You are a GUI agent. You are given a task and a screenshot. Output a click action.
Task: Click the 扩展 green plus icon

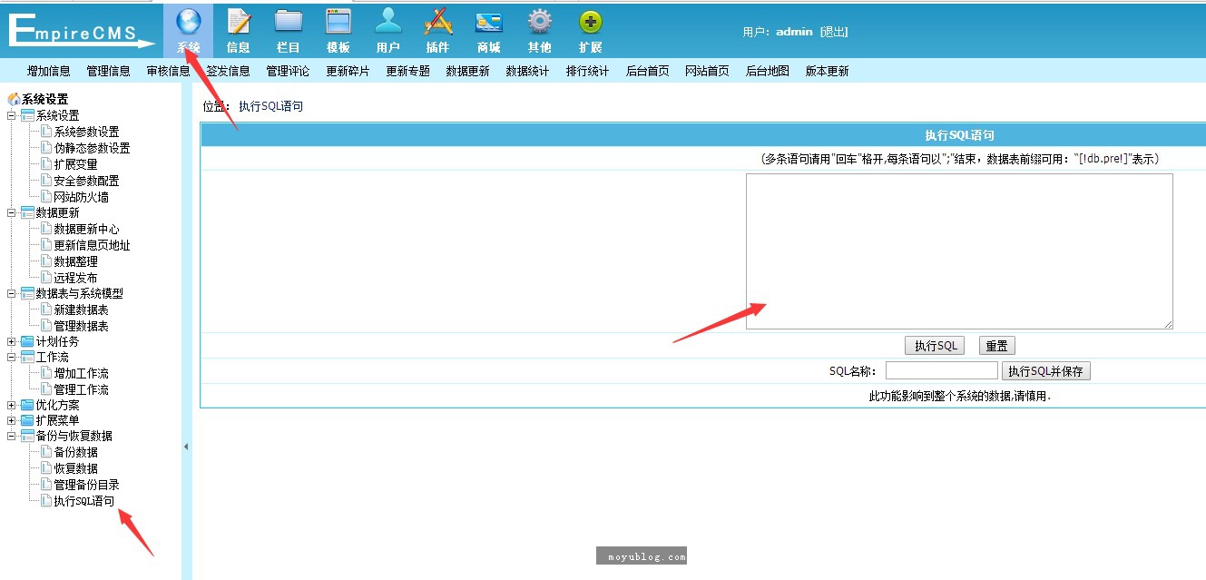[590, 22]
